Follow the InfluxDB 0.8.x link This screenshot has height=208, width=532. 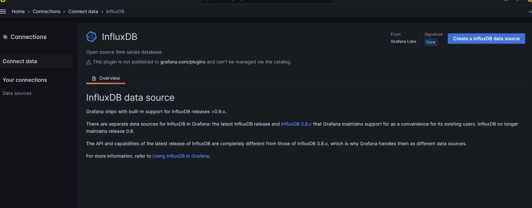click(x=296, y=124)
